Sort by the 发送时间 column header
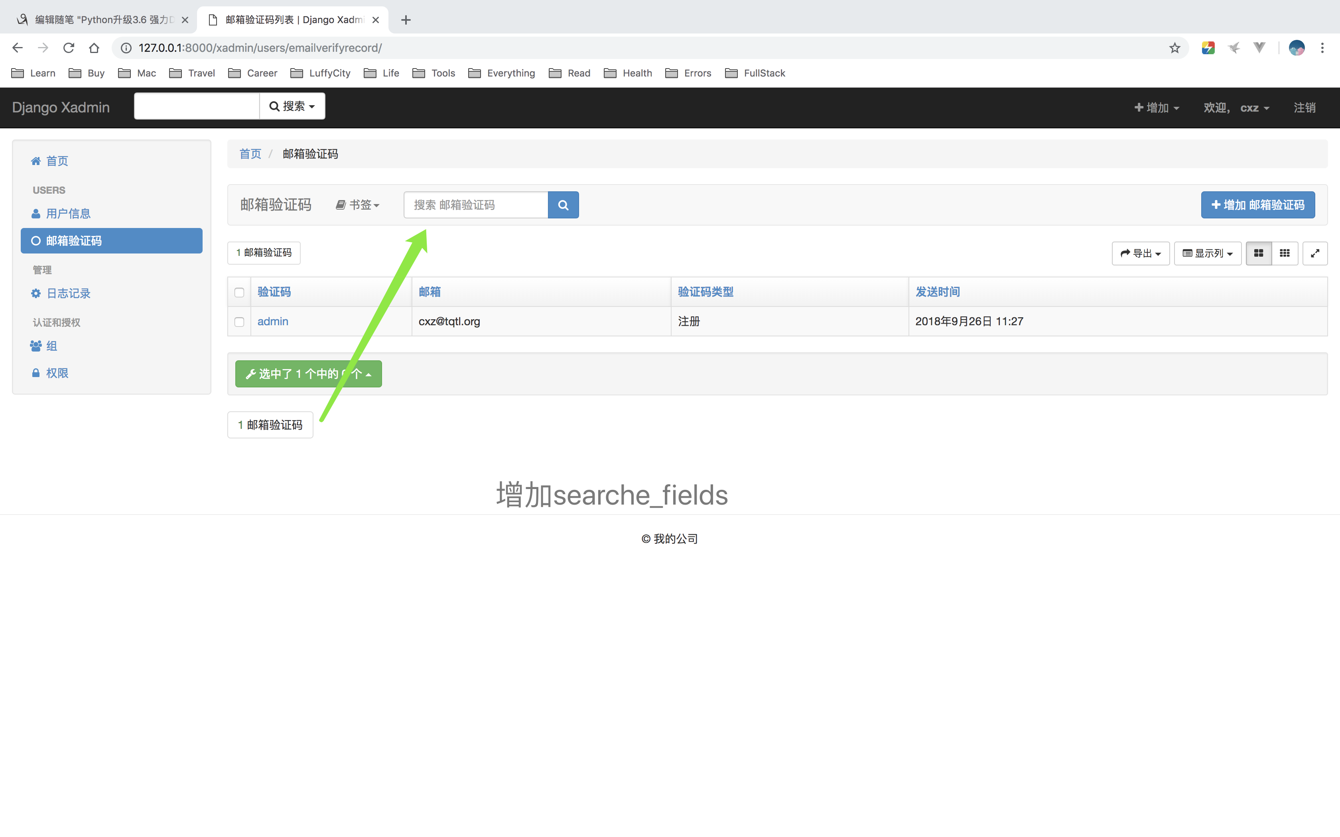The image size is (1340, 837). (x=937, y=292)
